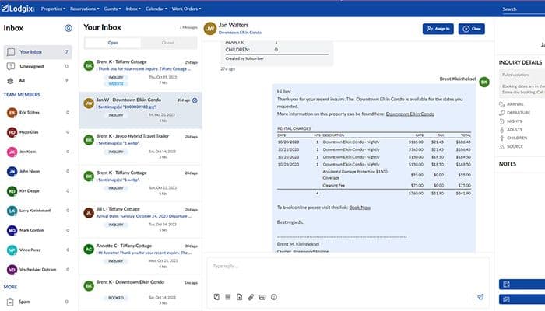
Task: Click the inbox search icon
Action: tap(69, 28)
